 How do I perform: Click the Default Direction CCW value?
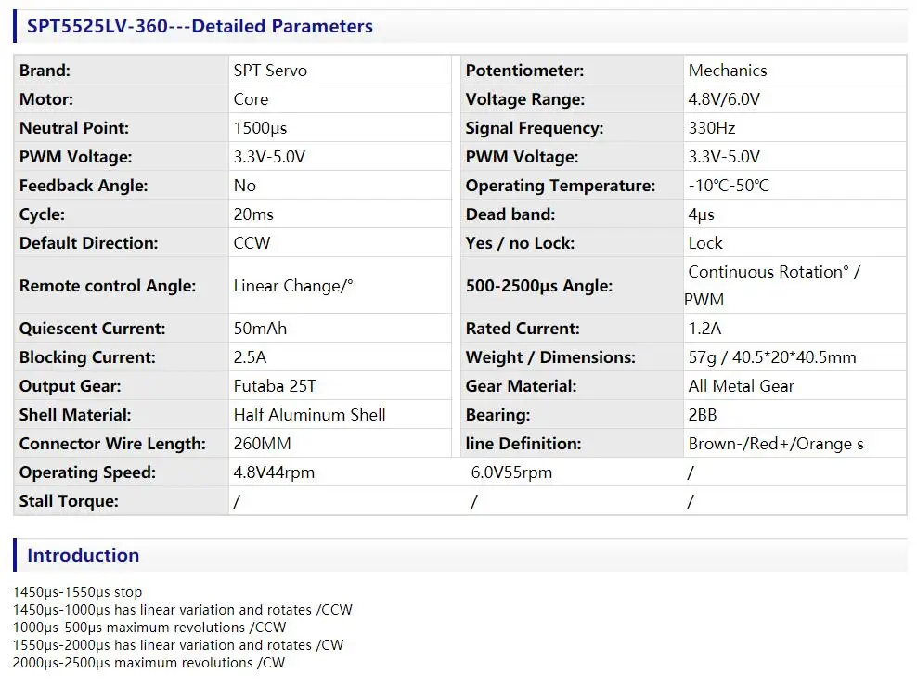(251, 243)
